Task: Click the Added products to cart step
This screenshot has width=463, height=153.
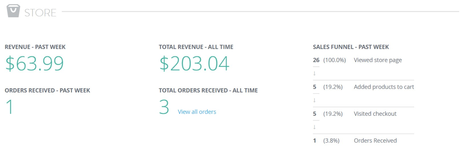Action: point(384,87)
